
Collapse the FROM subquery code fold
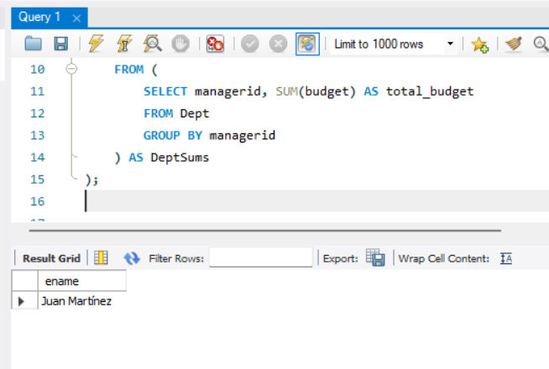71,70
